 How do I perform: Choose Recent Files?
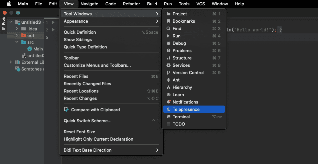click(111, 76)
